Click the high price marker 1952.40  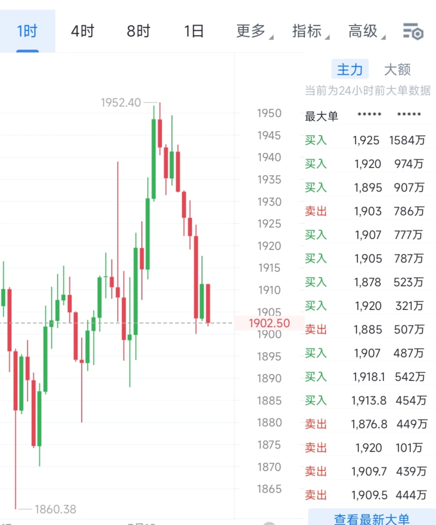click(120, 103)
